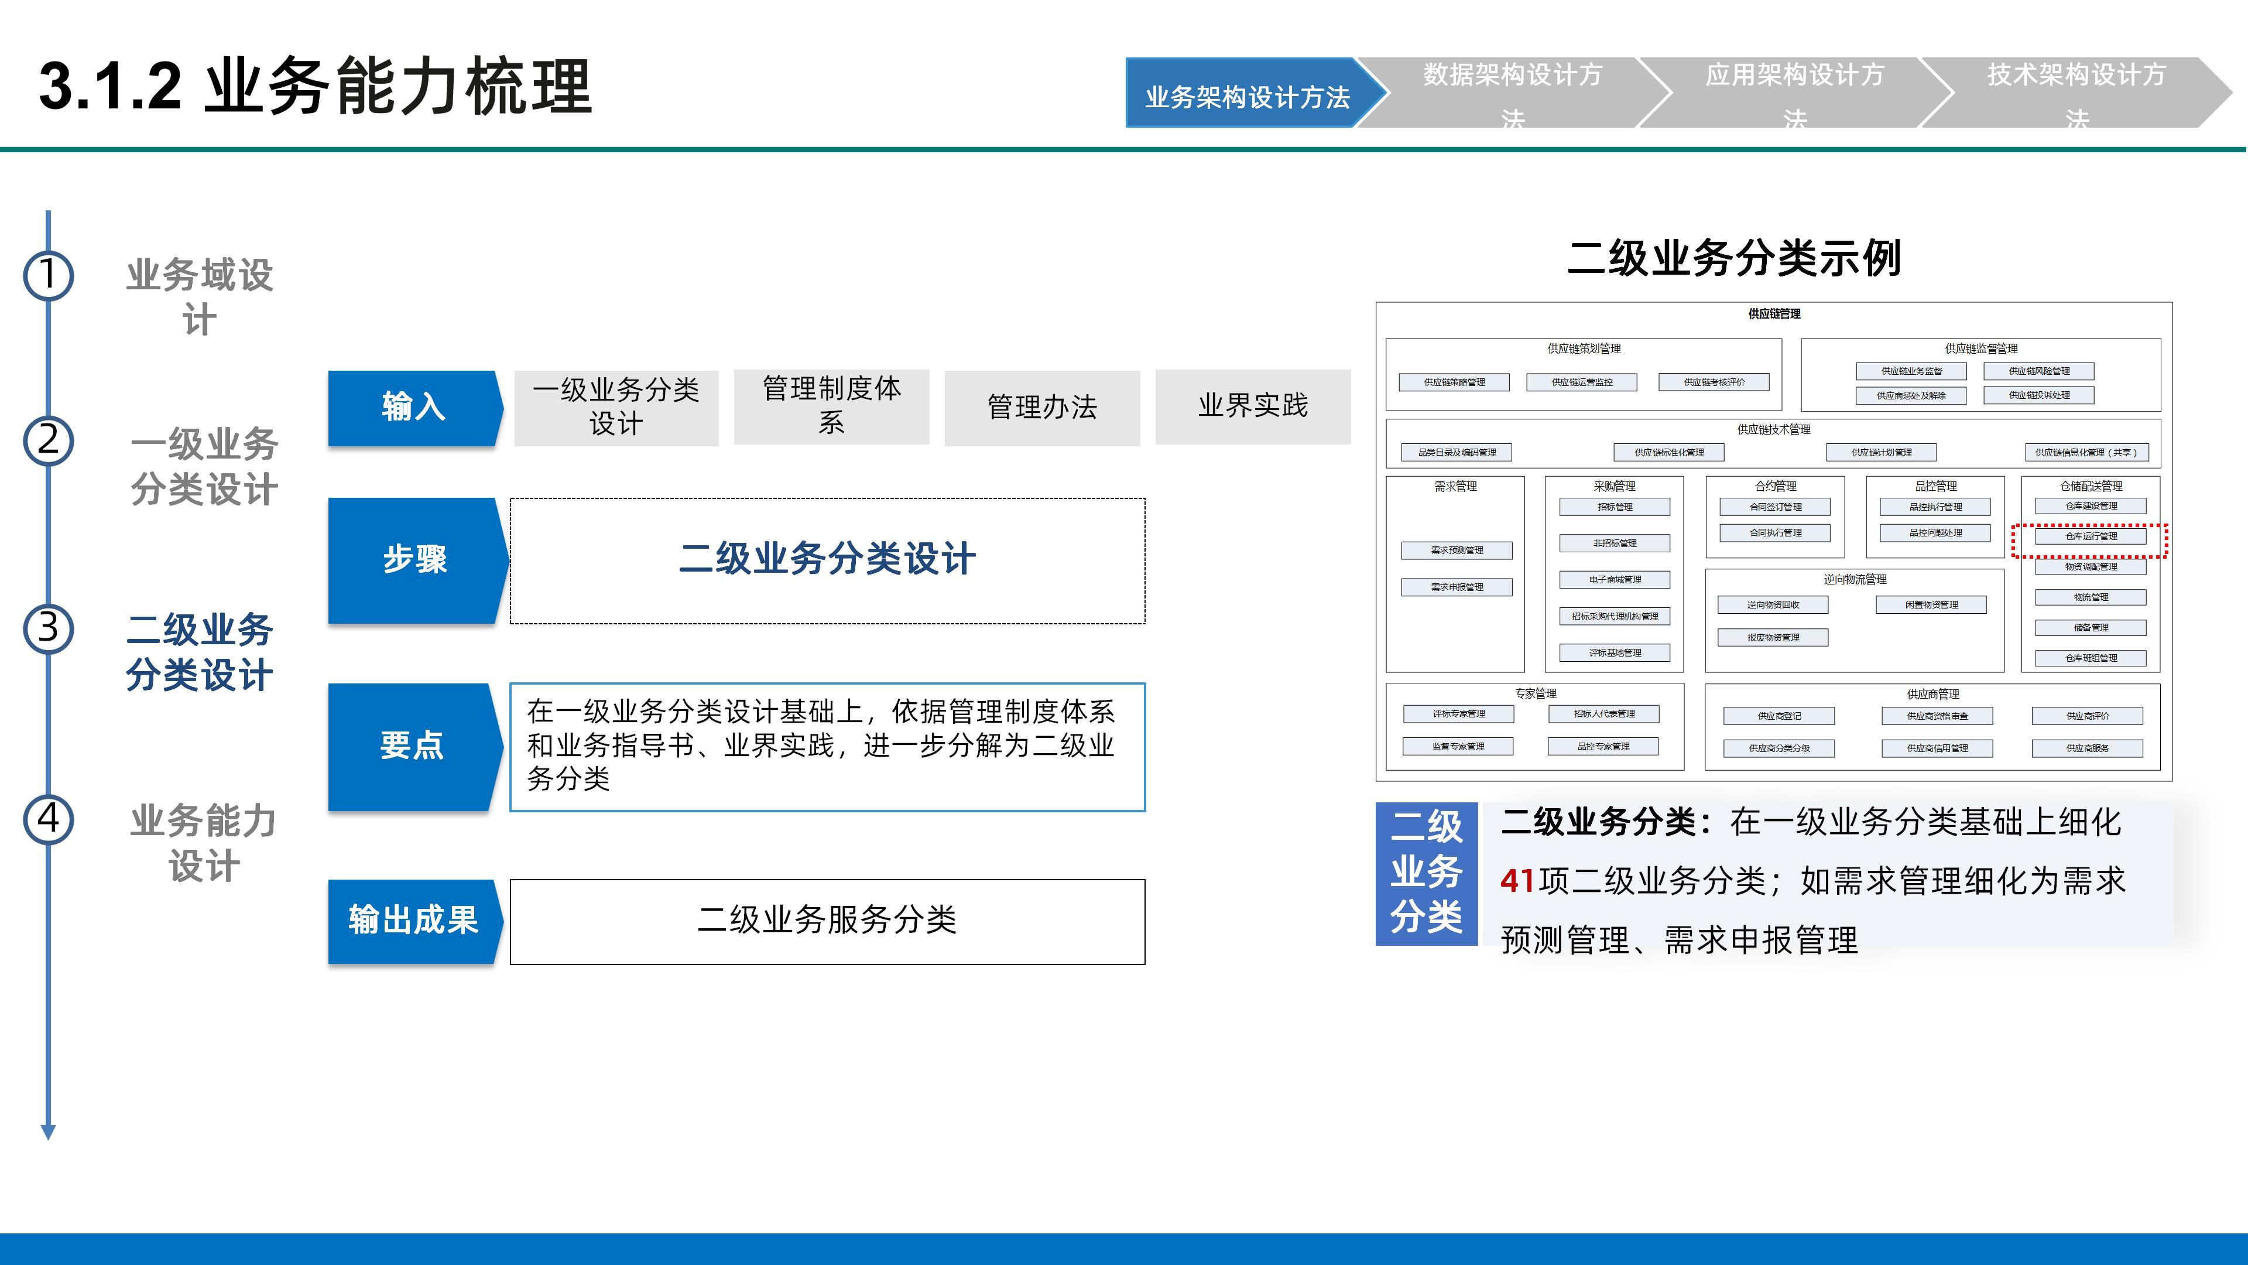
Task: Select the 应用架构设计方法 chevron tab
Action: [1794, 94]
